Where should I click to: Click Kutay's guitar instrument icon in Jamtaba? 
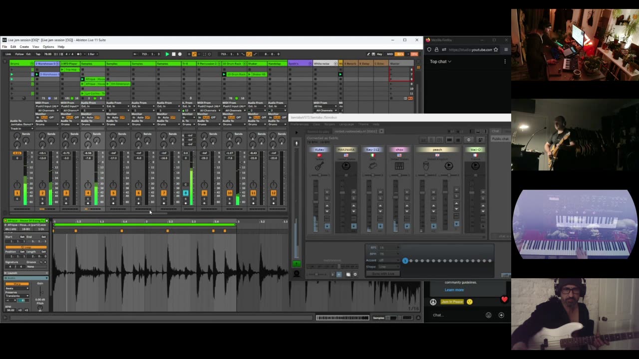pos(319,166)
